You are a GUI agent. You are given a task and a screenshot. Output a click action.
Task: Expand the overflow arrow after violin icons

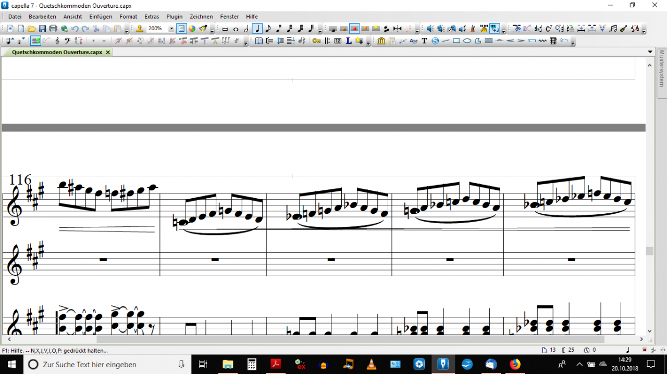644,31
